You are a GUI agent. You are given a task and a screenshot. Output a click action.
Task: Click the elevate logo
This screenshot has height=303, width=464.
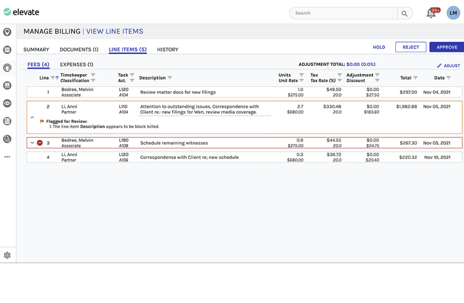tap(22, 12)
